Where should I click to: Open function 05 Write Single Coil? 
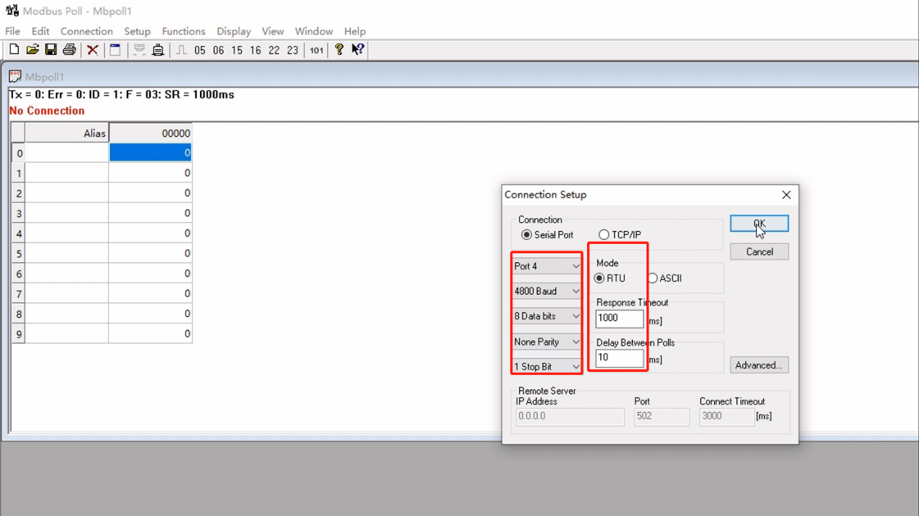200,50
